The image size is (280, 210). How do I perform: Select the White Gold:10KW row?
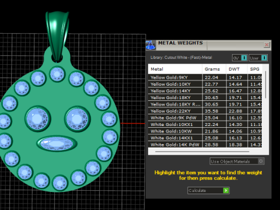coord(205,131)
